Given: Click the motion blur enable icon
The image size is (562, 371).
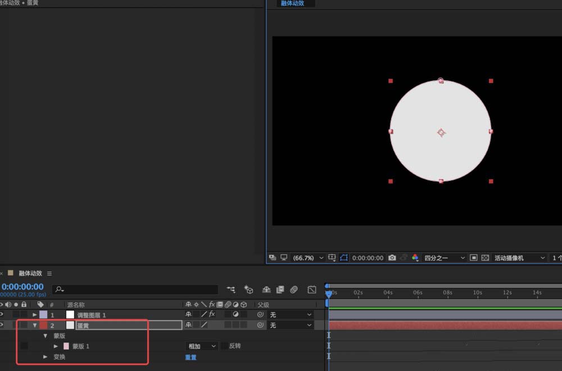Looking at the screenshot, I should [294, 289].
